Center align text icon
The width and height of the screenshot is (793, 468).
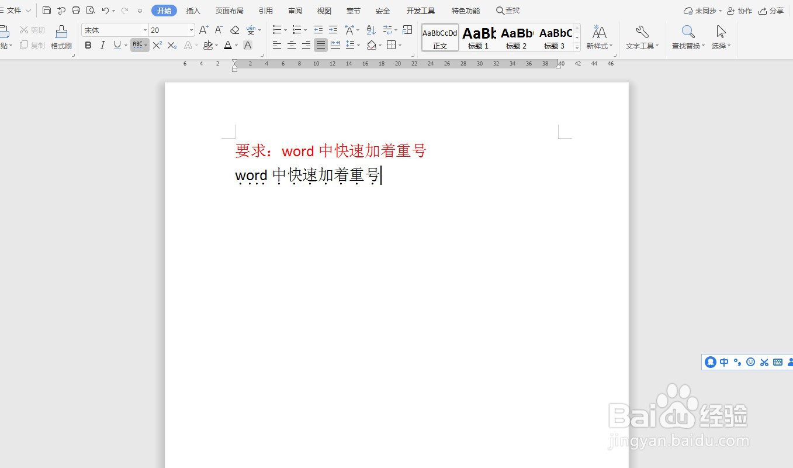[x=292, y=45]
